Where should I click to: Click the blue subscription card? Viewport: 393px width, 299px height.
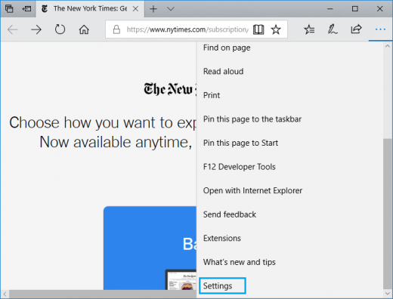[150, 248]
